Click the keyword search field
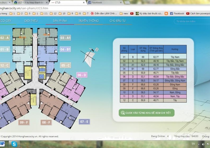Image resolution: width=210 pixels, height=148 pixels. tap(192, 21)
